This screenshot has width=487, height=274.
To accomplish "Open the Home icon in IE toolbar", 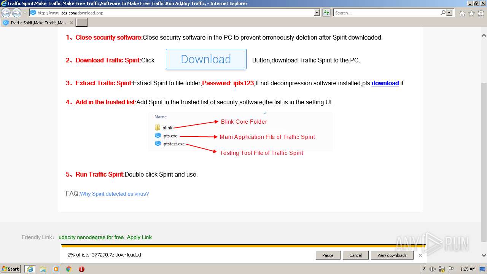I will [x=462, y=13].
